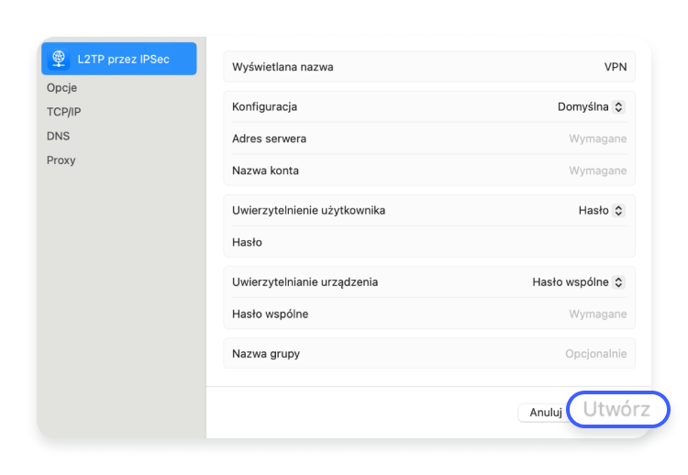Edit the Wyświetlana nazwa field showing VPN
This screenshot has height=475, width=688.
(429, 67)
